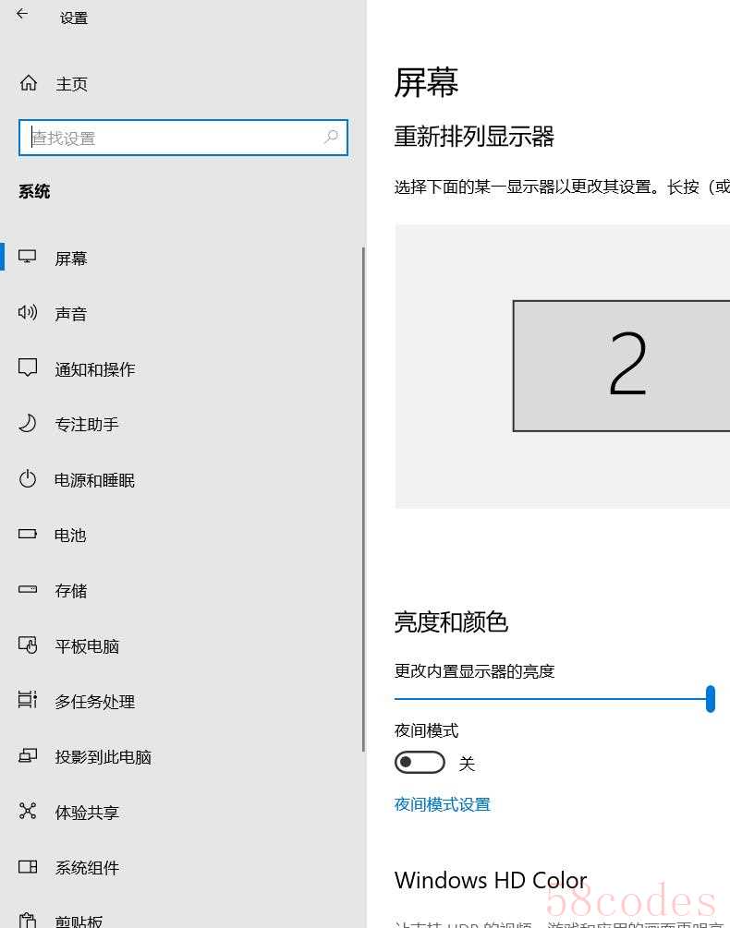Viewport: 730px width, 928px height.
Task: Click the 专注助手 moon icon
Action: click(28, 424)
